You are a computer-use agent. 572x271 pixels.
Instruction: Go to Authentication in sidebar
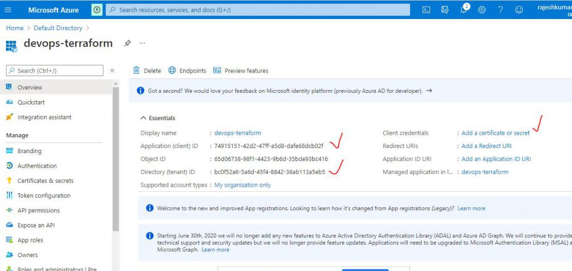pyautogui.click(x=37, y=166)
